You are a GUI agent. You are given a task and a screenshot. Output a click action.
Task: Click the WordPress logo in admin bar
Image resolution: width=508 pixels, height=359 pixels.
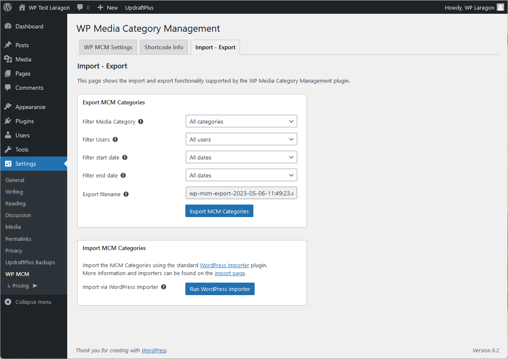[8, 7]
